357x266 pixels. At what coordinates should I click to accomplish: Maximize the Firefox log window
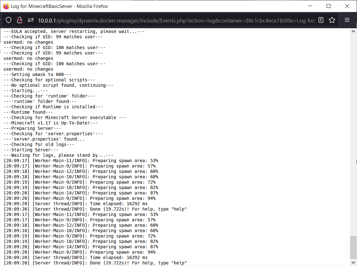(x=328, y=6)
